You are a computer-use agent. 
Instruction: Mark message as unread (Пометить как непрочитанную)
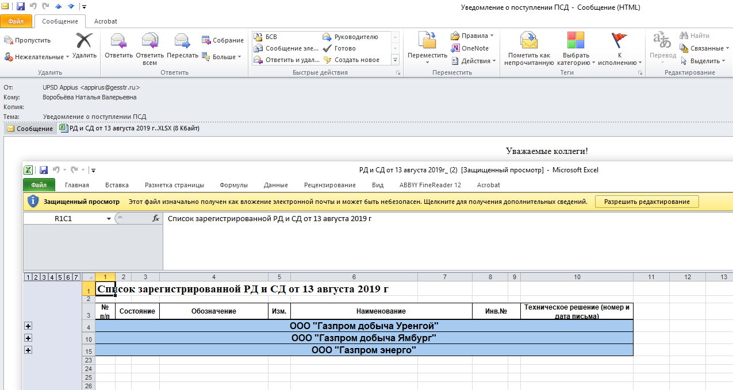coord(528,48)
